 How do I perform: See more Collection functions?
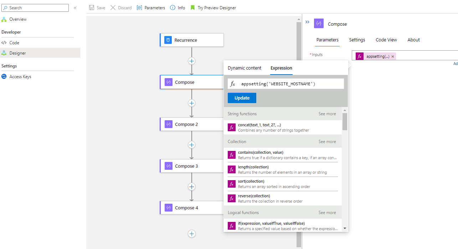click(327, 142)
